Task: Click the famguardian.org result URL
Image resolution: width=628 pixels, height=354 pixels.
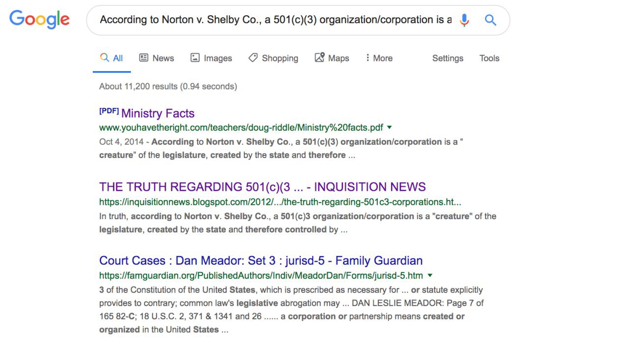Action: [261, 275]
